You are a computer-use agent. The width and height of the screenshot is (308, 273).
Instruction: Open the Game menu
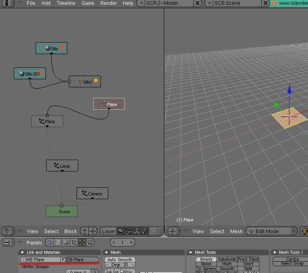88,3
